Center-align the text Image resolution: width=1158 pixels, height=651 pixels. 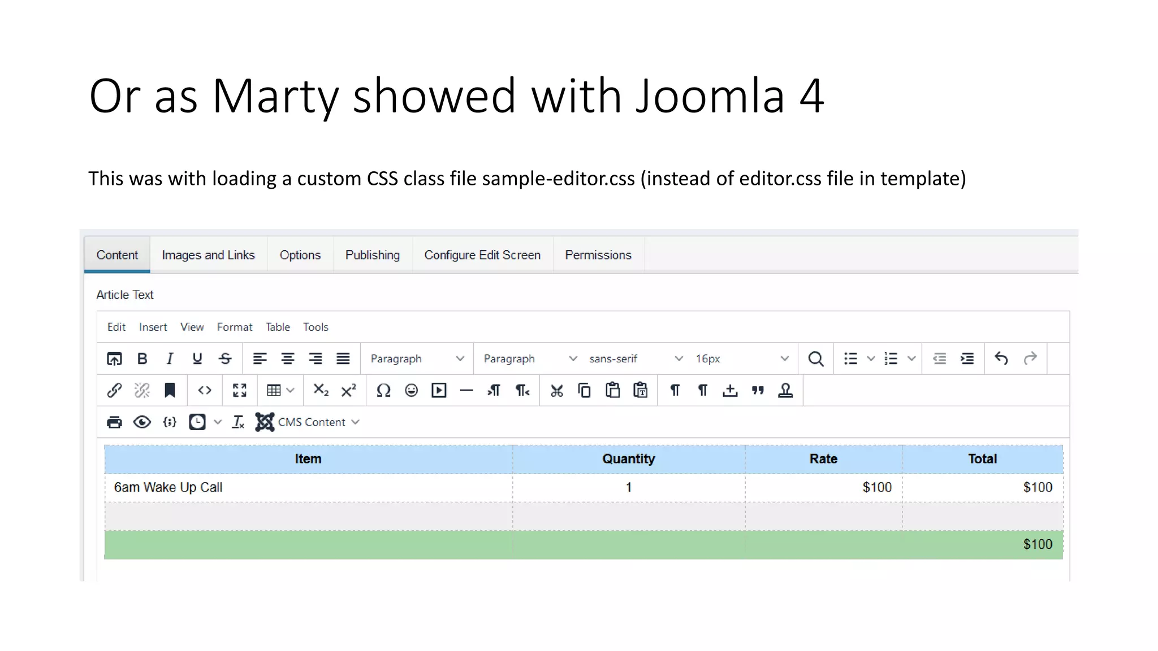pos(288,359)
